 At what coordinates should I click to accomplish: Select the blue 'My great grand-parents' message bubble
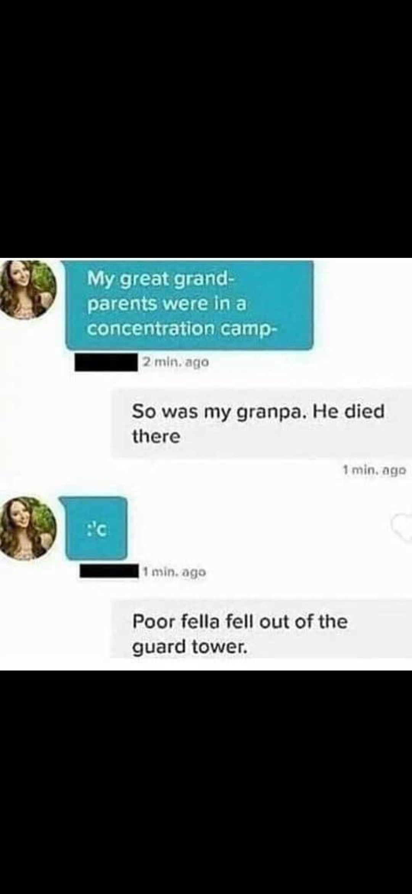click(189, 304)
